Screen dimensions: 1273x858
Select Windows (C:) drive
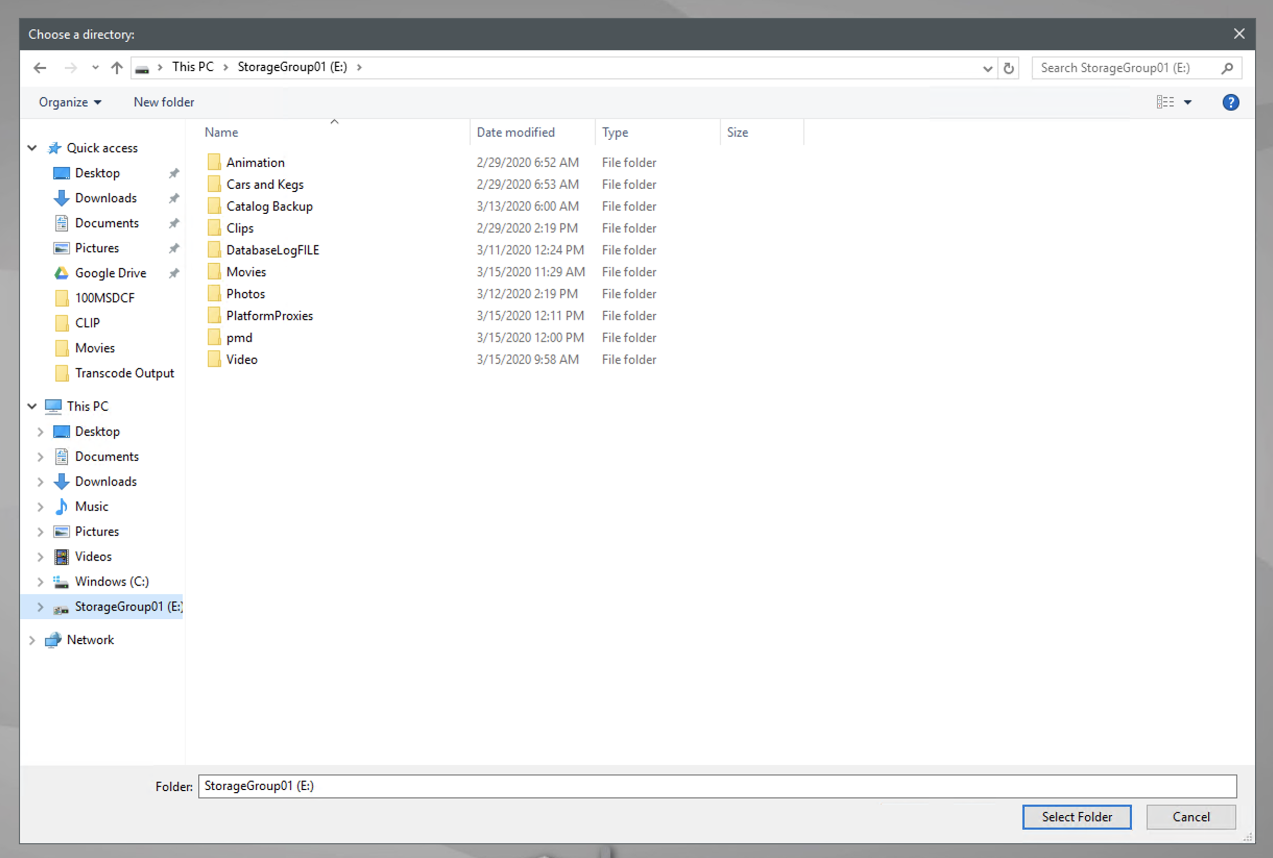point(112,582)
